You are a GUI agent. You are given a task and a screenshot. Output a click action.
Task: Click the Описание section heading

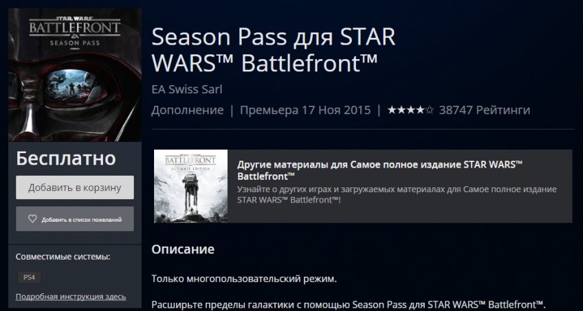point(183,249)
